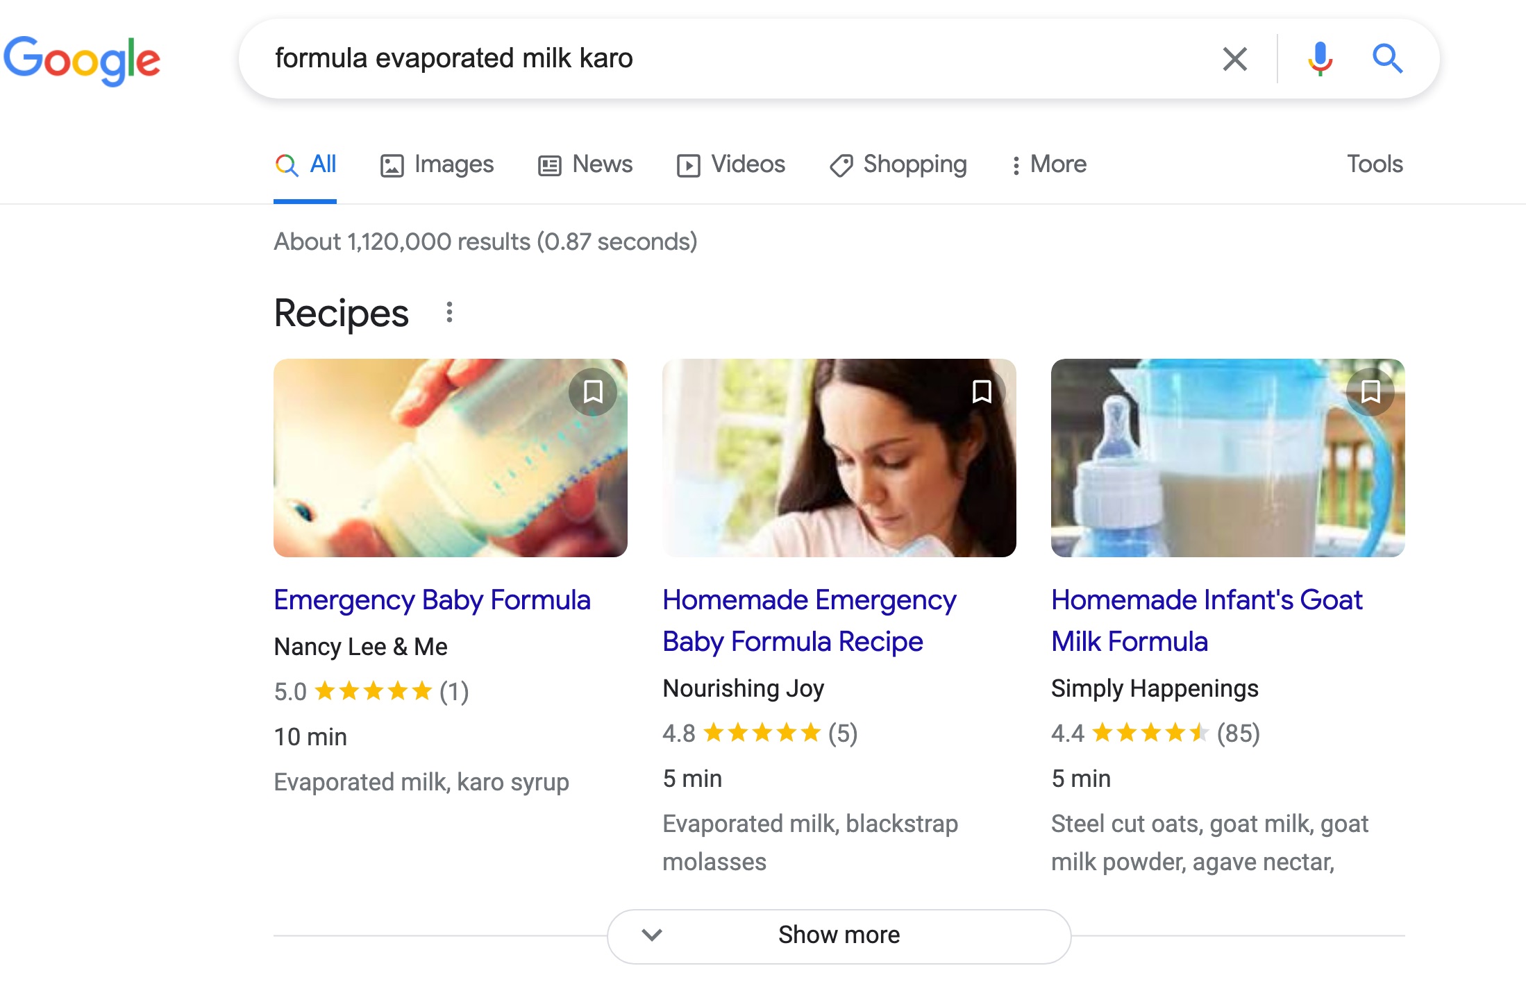Click the Google logo

tap(82, 60)
